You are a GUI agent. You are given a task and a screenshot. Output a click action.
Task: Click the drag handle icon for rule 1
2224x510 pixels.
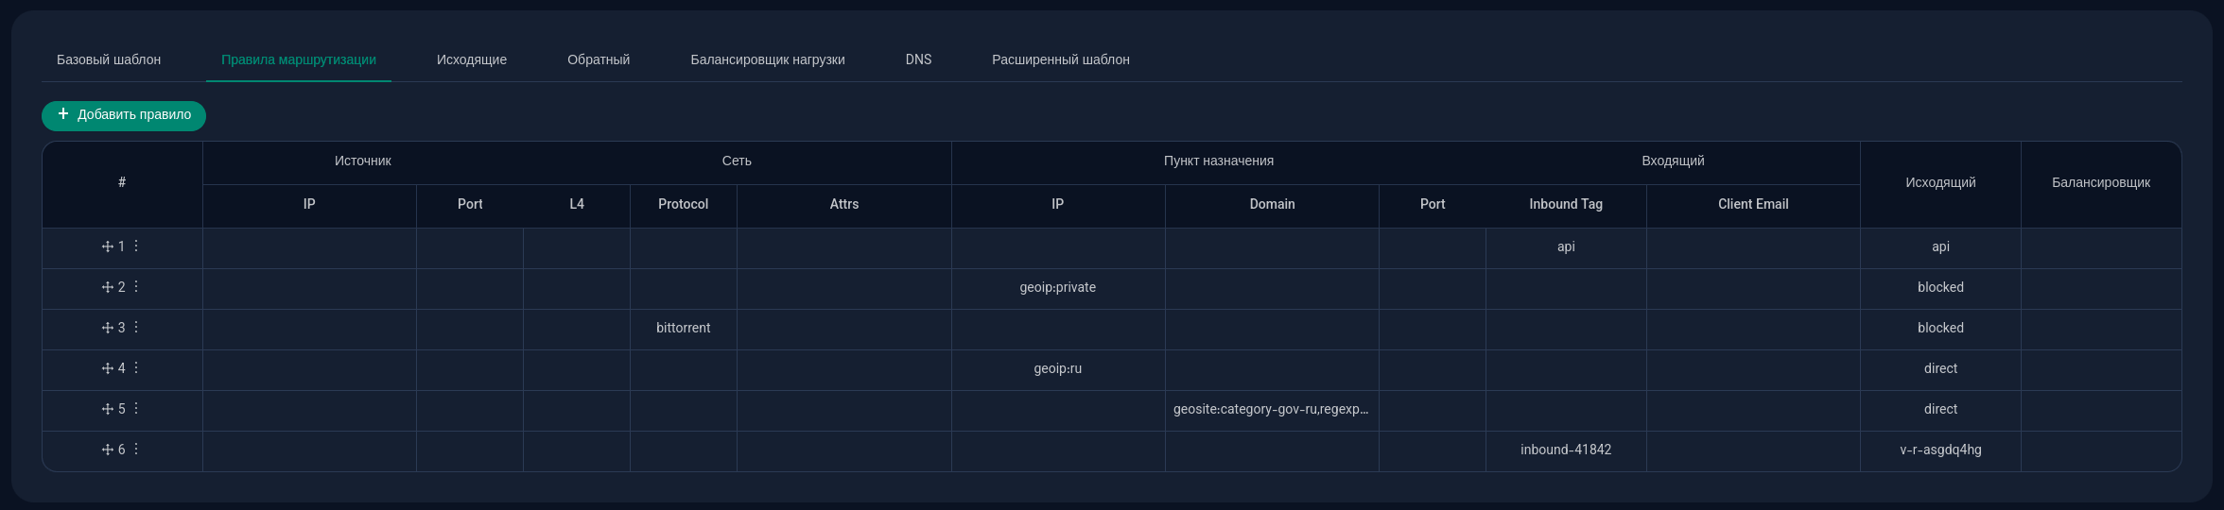tap(108, 246)
